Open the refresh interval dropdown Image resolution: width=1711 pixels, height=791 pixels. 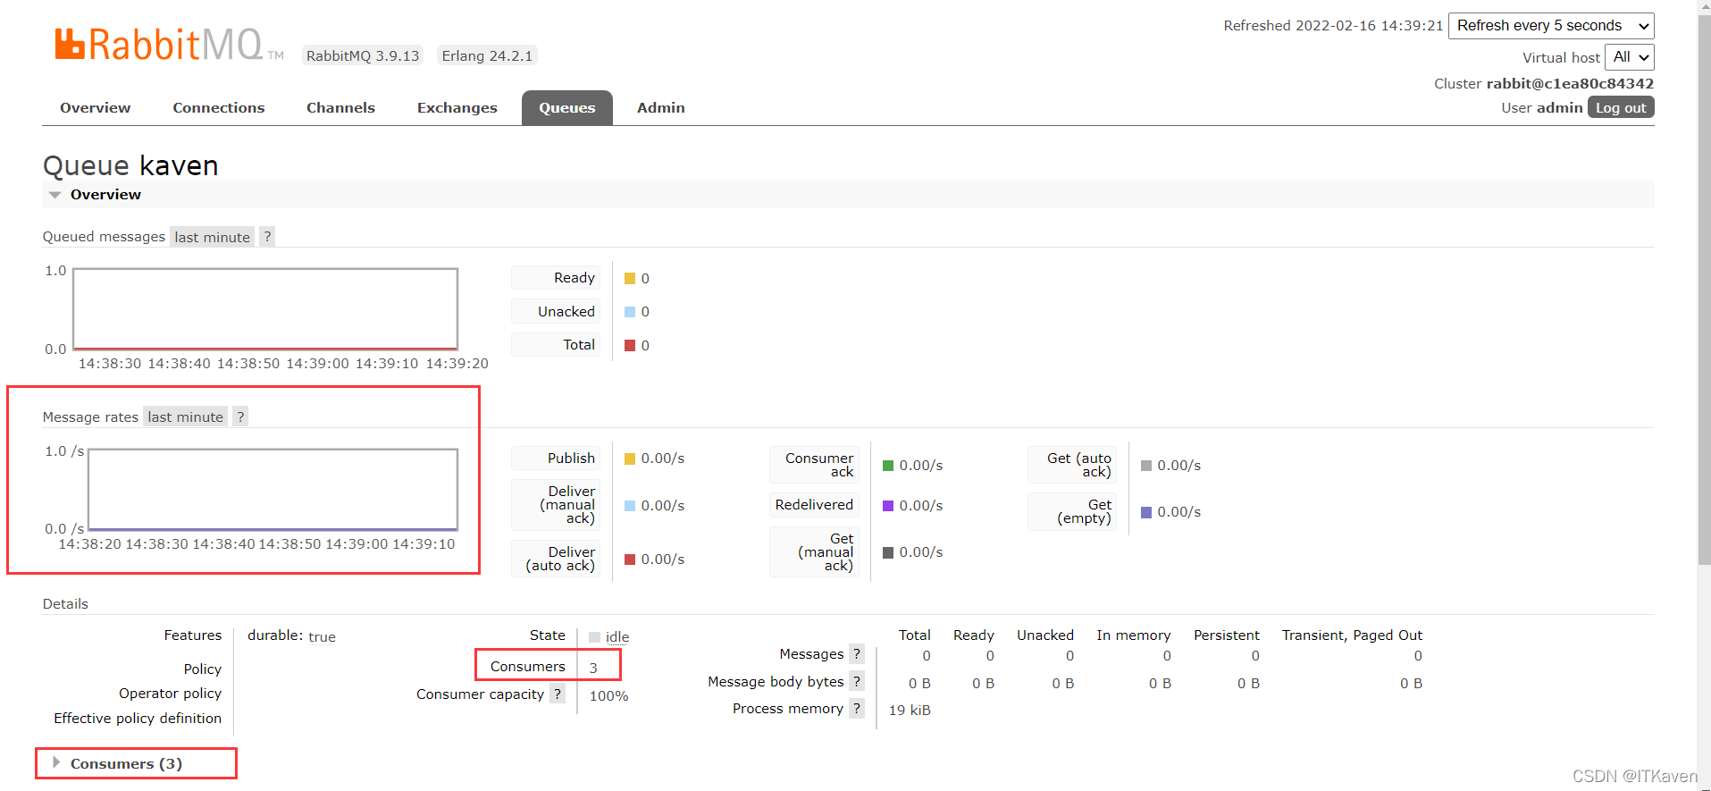point(1551,26)
